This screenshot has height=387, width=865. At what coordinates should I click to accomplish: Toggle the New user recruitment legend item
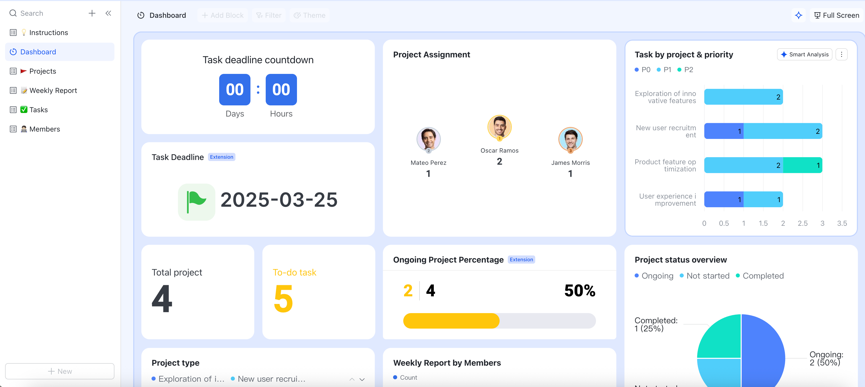point(268,379)
